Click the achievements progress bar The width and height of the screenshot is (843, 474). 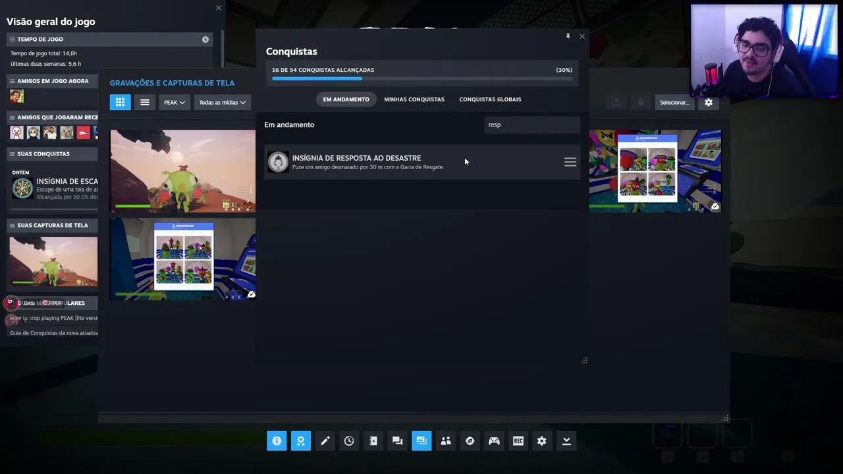(x=422, y=78)
